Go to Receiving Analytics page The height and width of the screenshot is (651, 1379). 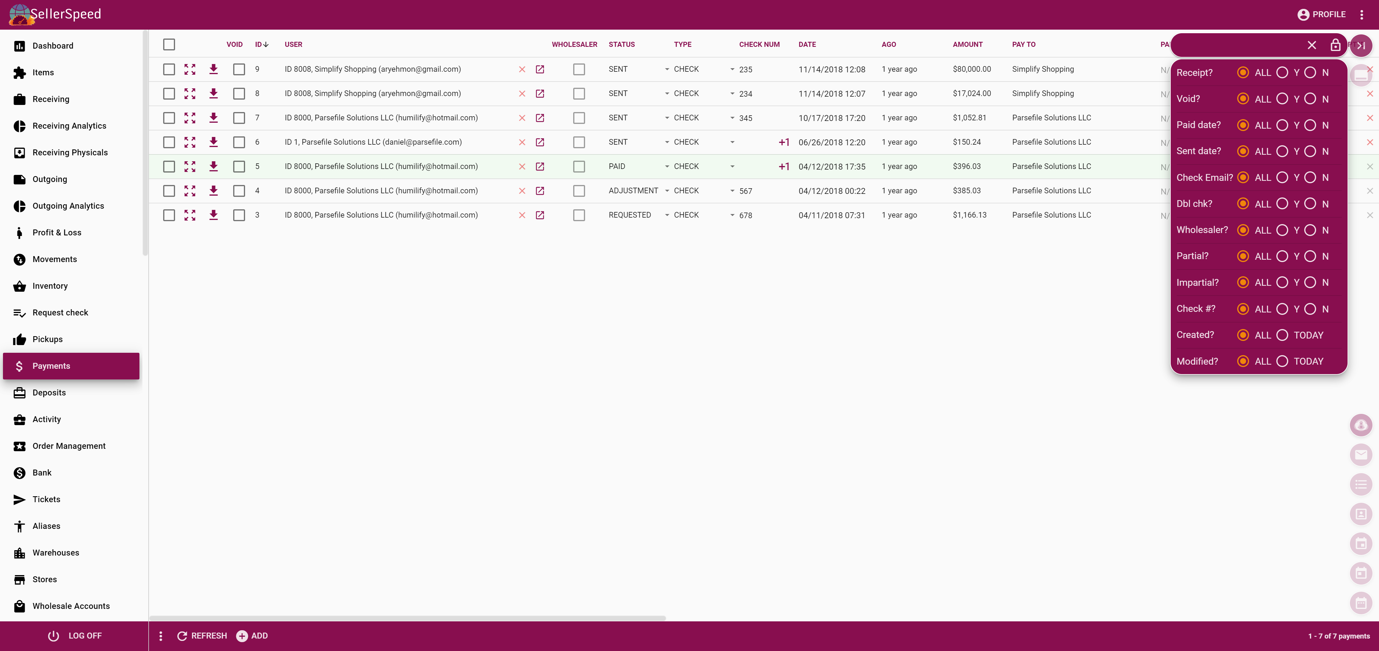[x=69, y=126]
